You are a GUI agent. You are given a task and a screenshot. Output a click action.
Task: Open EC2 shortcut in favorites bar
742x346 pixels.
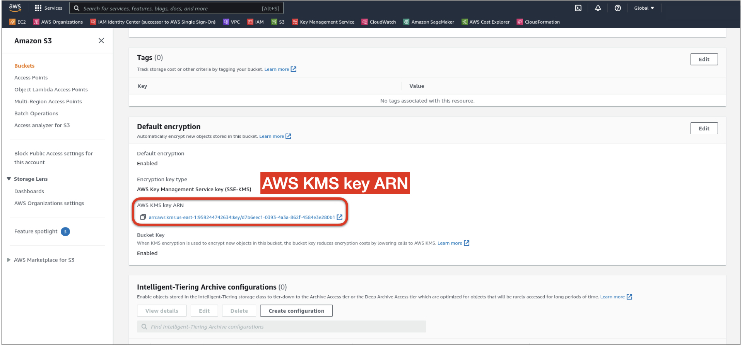18,22
